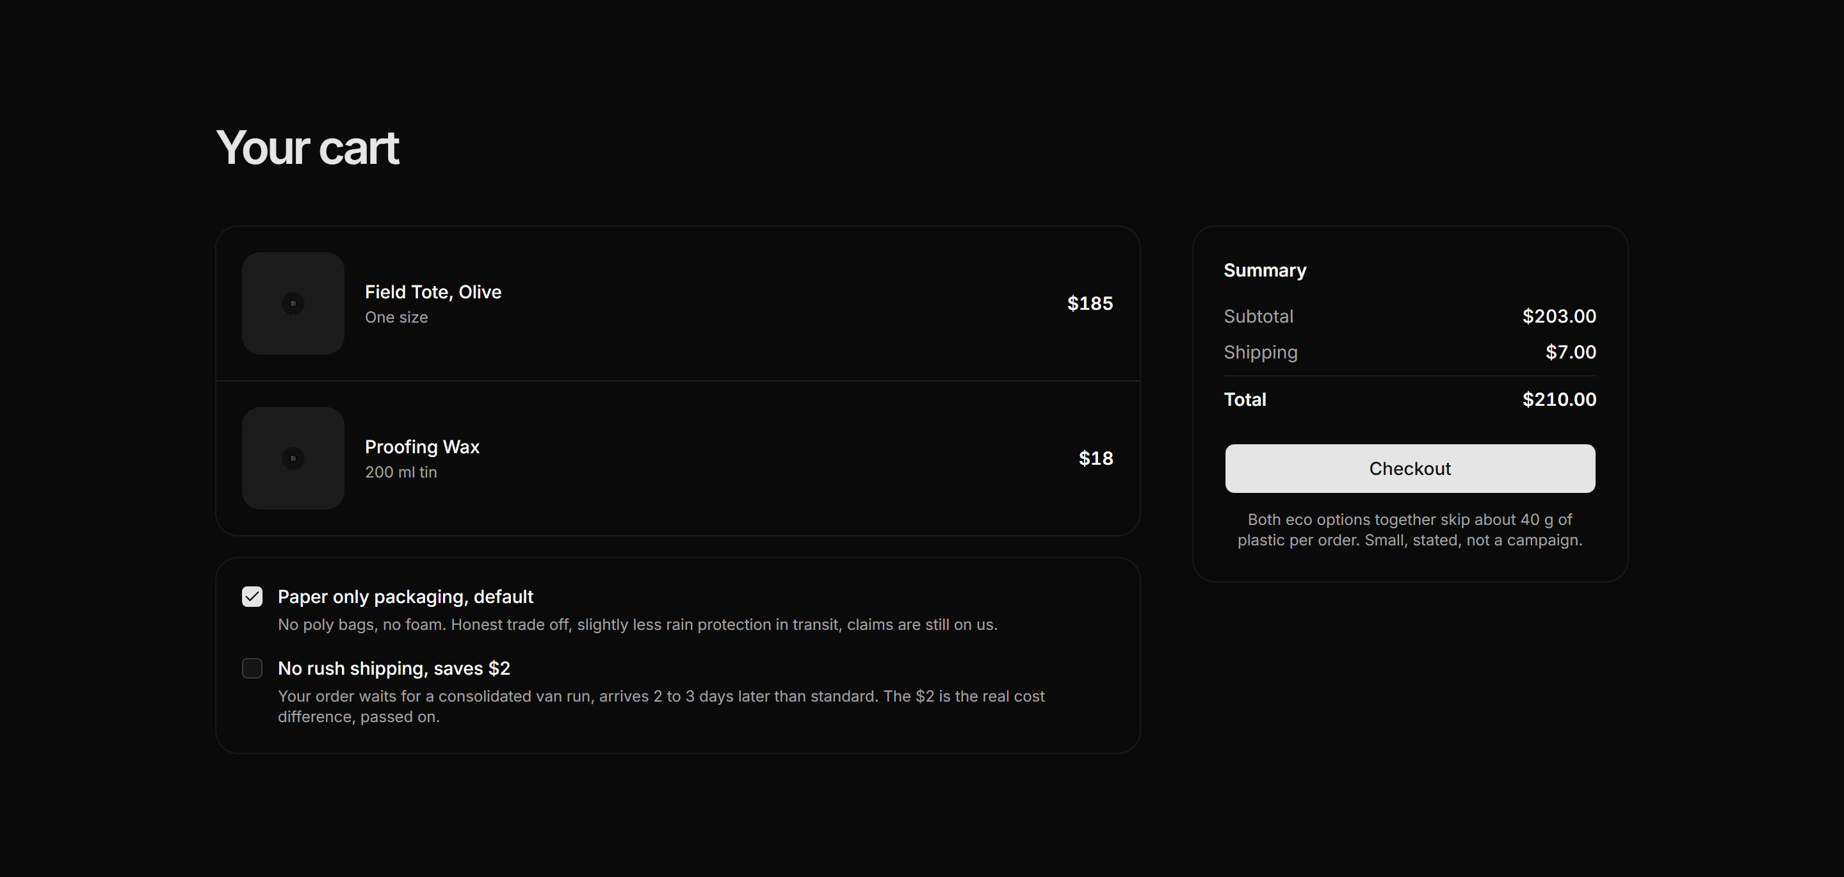The image size is (1844, 877).
Task: Click the consolidated van run description
Action: coord(661,706)
